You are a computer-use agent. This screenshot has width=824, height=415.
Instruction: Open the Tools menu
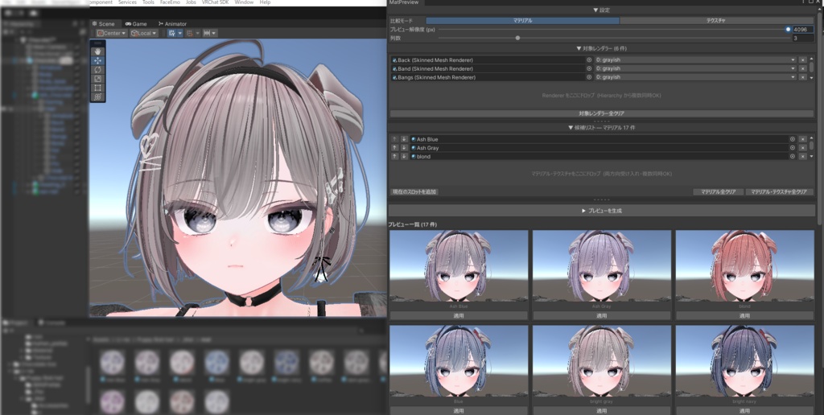pyautogui.click(x=148, y=2)
